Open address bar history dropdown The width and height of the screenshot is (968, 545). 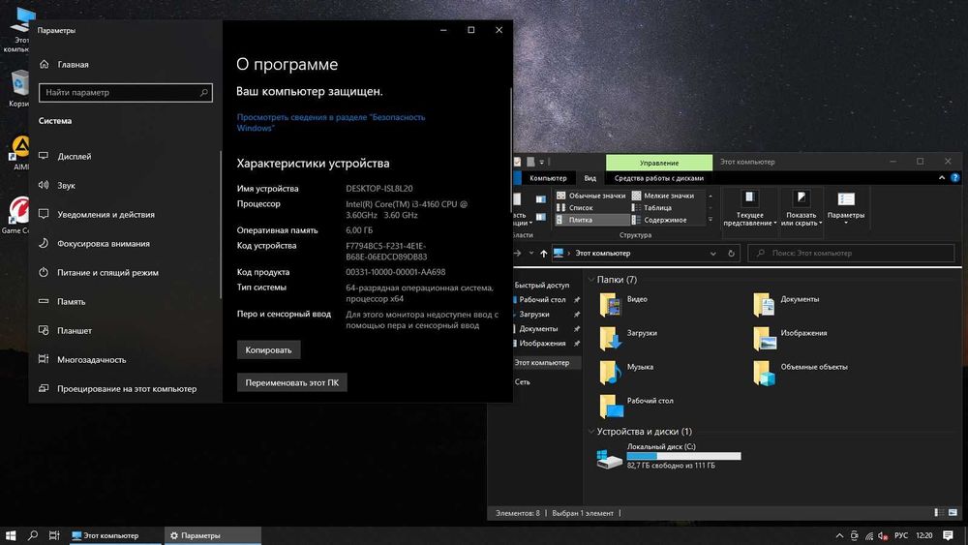tap(713, 254)
